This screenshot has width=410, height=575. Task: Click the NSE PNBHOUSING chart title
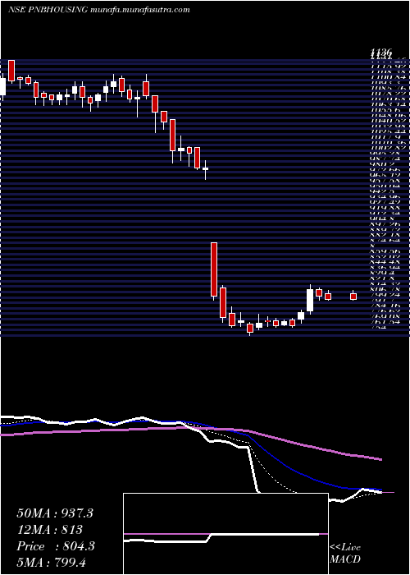point(98,10)
